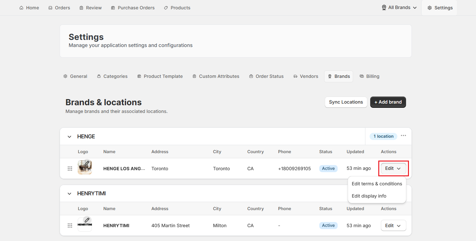Select the Brands tab
Image resolution: width=476 pixels, height=241 pixels.
click(339, 76)
